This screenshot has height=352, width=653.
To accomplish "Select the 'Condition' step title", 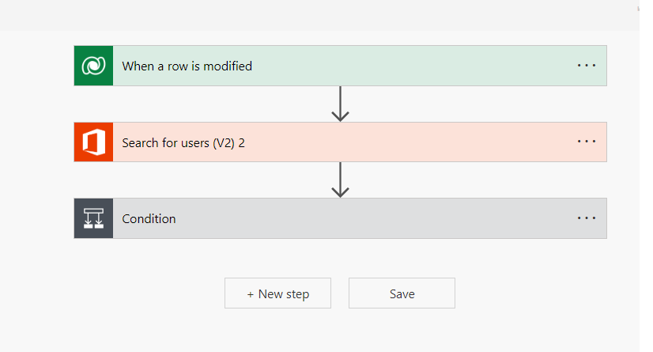I will point(149,219).
